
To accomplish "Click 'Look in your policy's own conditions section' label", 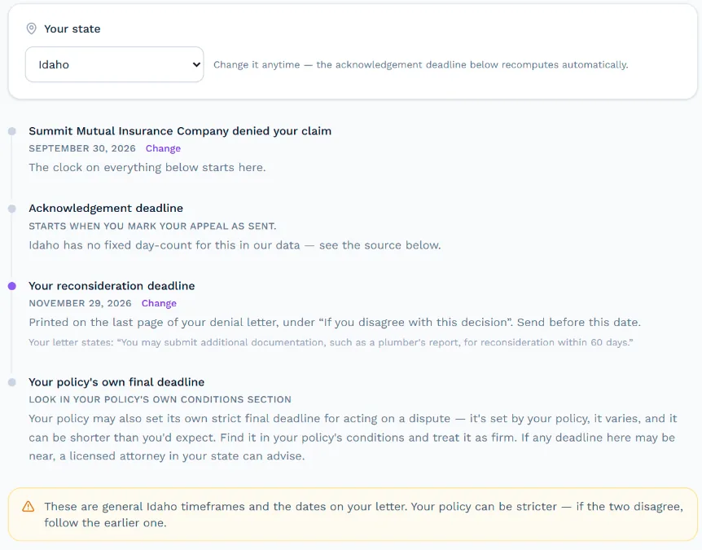I will (160, 399).
